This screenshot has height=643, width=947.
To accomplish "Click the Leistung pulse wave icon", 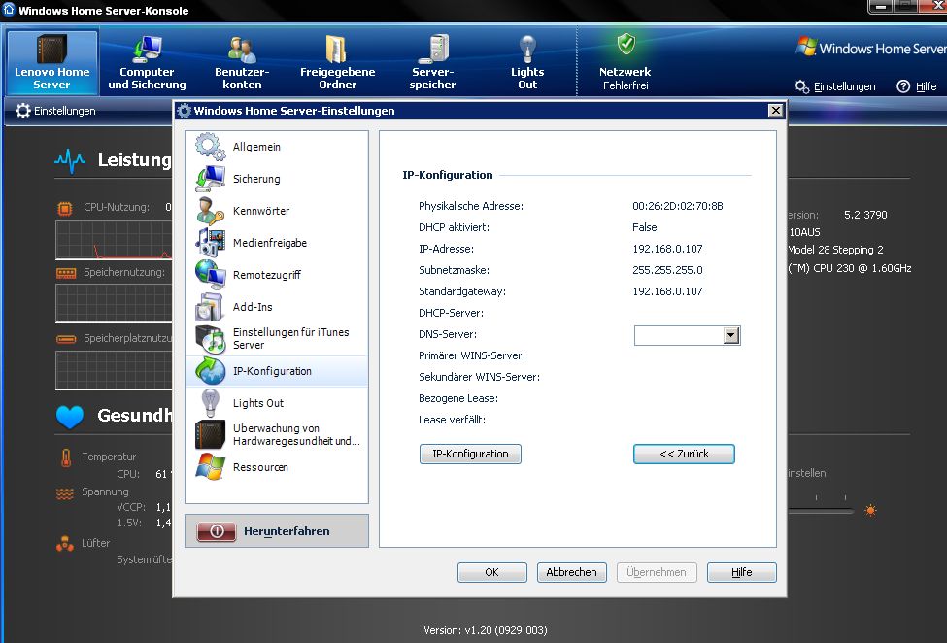I will pos(70,160).
